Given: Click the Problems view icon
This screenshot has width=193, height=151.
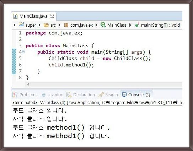Looking at the screenshot, I should [x=15, y=95].
